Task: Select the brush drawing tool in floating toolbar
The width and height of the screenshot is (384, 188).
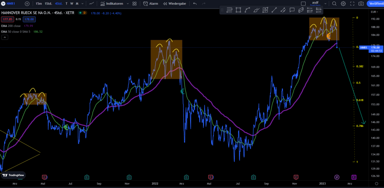Action: [257, 10]
